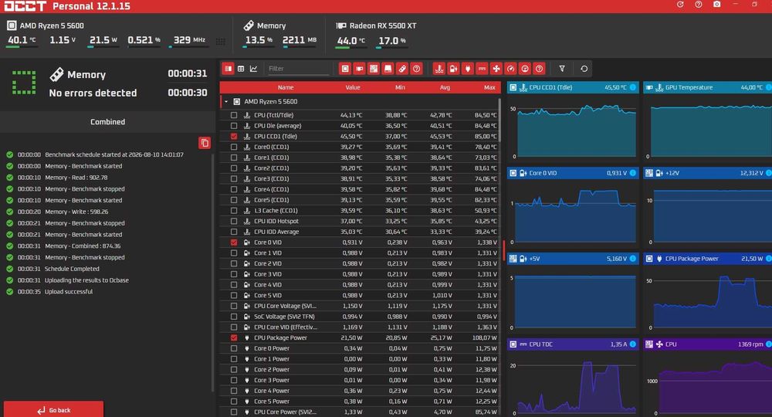Toggle the clock frequency gauge filter
Image resolution: width=772 pixels, height=417 pixels.
(510, 69)
